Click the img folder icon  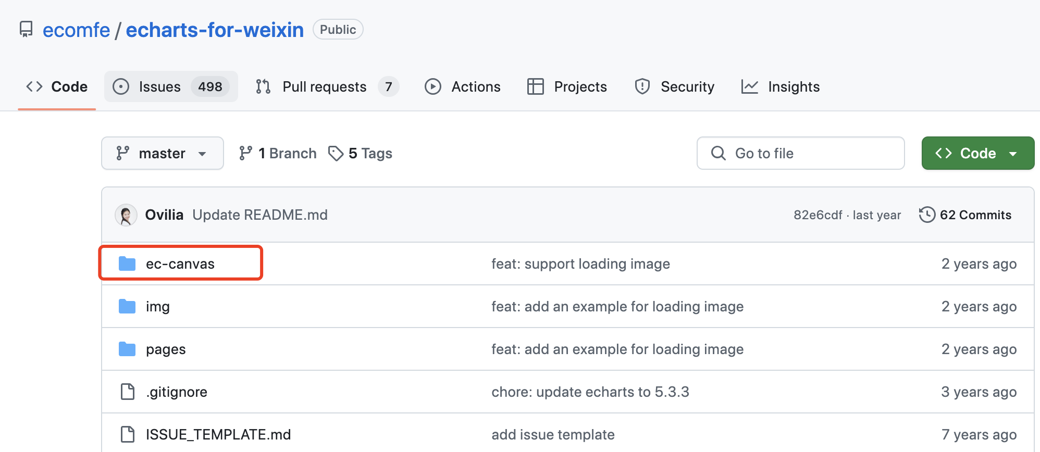point(127,307)
